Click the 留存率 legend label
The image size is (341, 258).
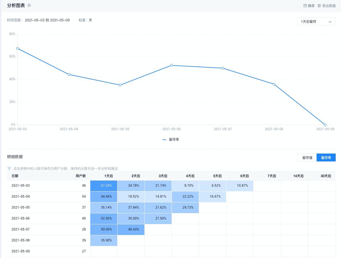click(174, 140)
